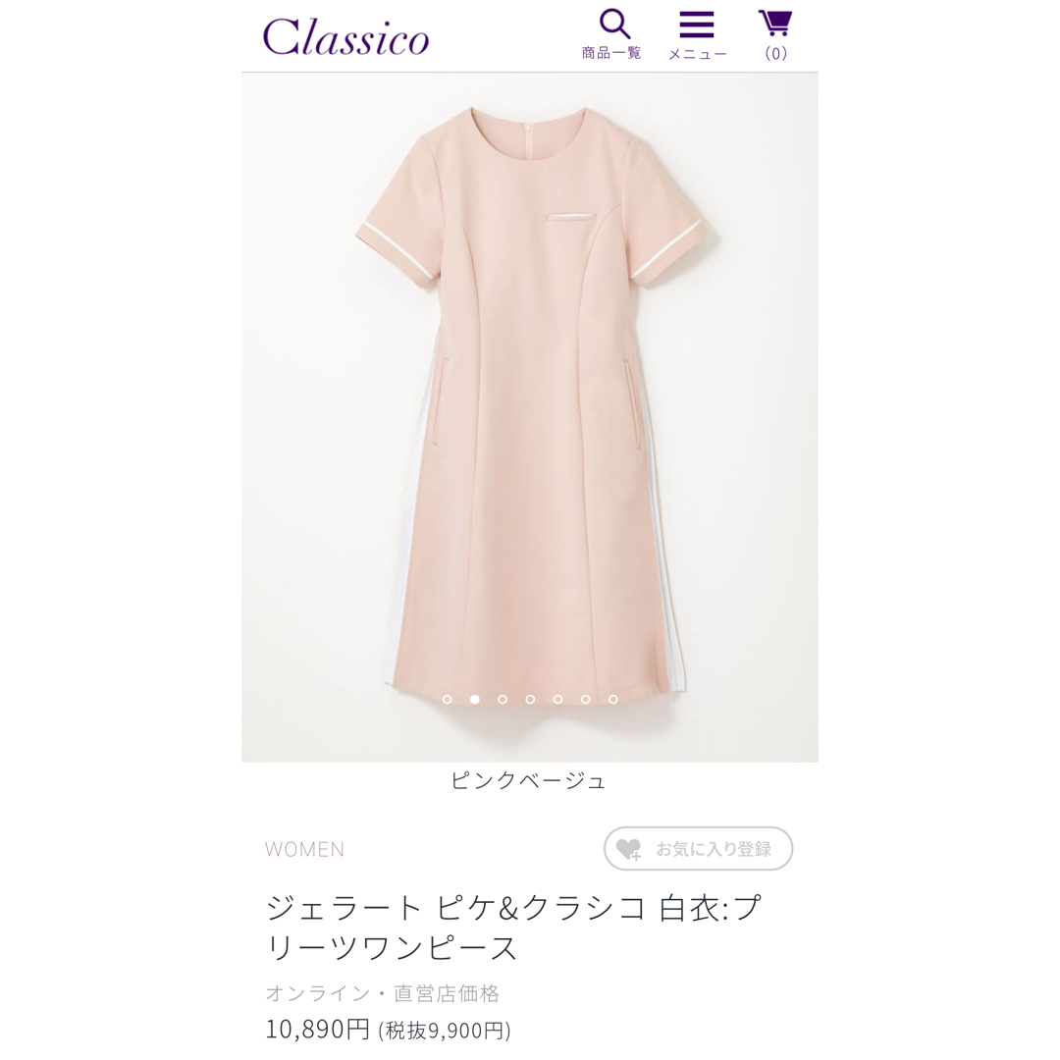Click the cart count (0) label
This screenshot has width=1060, height=1060.
click(x=775, y=53)
